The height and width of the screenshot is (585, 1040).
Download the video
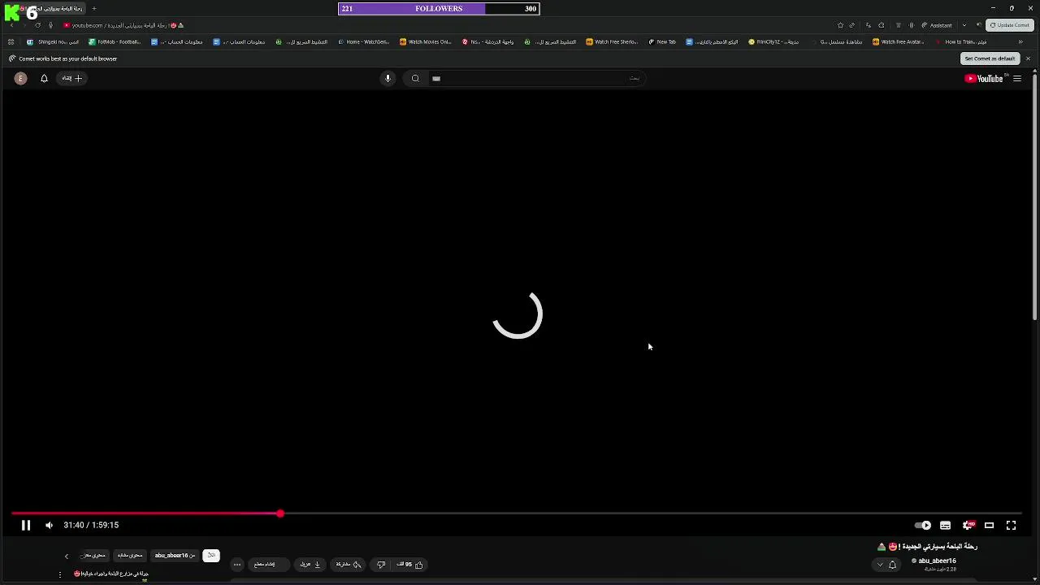(x=310, y=564)
